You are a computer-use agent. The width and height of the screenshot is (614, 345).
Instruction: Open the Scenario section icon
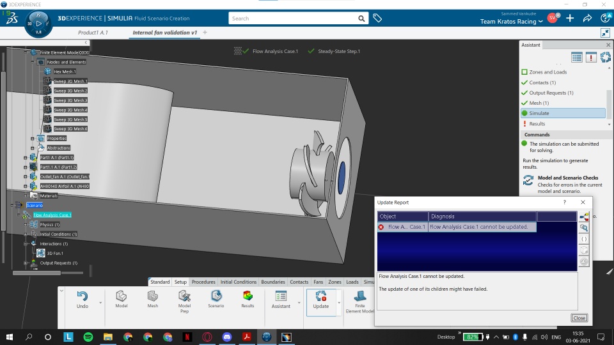pyautogui.click(x=216, y=296)
